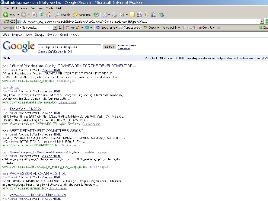Click the yellow note icon in toolbar

(132, 15)
